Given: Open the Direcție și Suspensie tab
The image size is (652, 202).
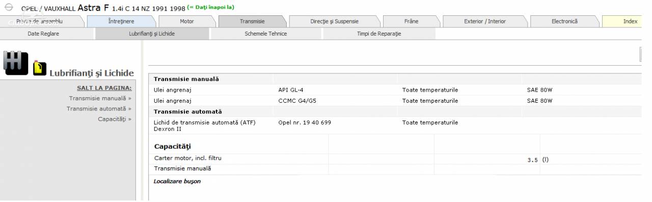Looking at the screenshot, I should tap(334, 21).
